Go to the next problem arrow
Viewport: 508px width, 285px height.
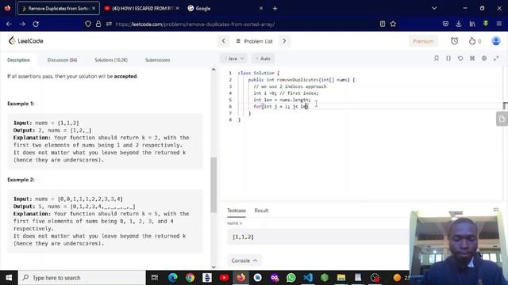(x=284, y=41)
